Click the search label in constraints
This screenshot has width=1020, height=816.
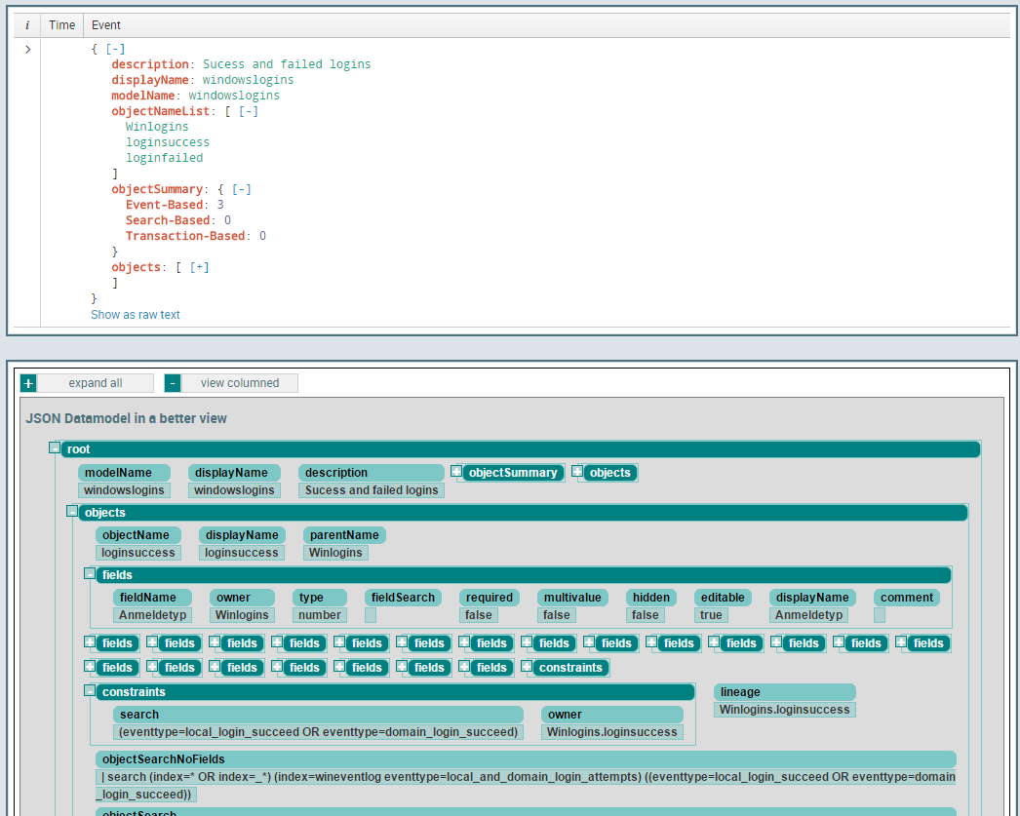[x=318, y=715]
